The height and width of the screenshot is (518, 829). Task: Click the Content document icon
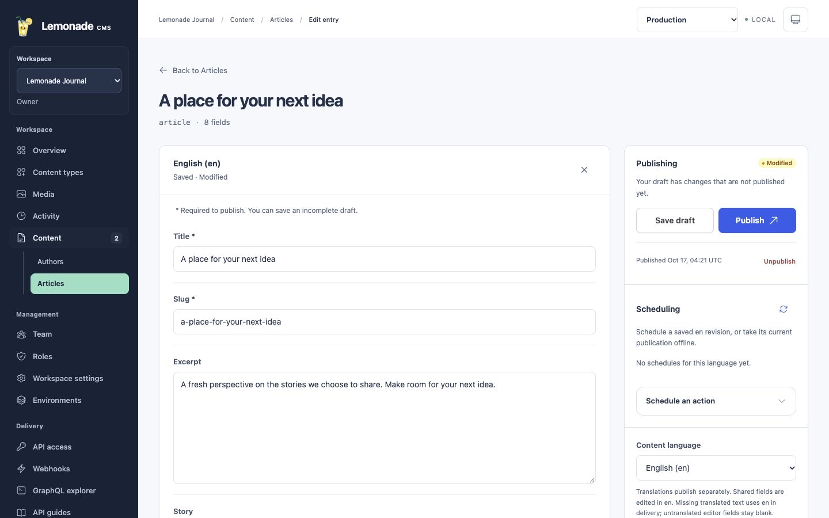coord(21,238)
